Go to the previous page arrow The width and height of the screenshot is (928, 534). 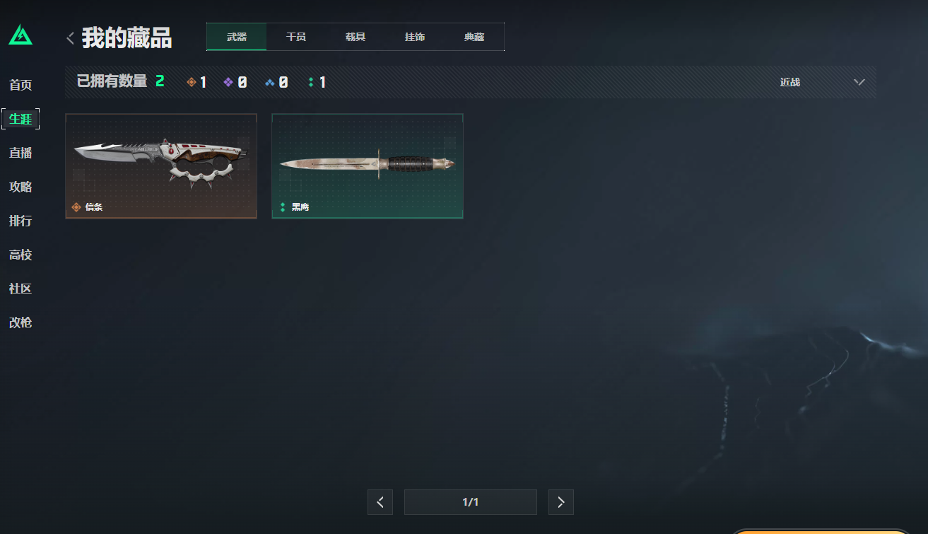coord(380,502)
